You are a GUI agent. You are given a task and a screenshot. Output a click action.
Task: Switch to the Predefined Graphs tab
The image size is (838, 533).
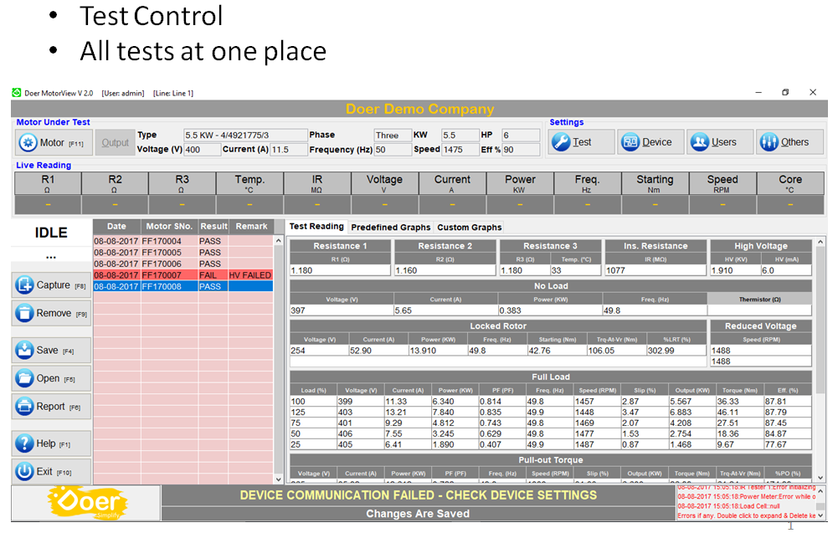coord(390,228)
